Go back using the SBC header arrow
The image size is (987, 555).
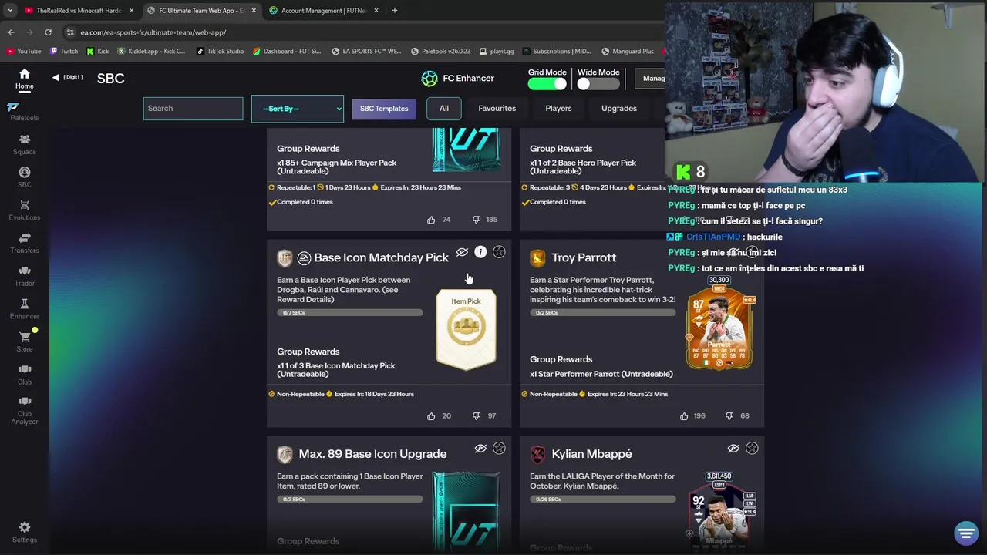pos(56,77)
